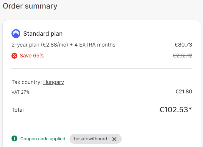Click the Coupon code applied text
This screenshot has height=147, width=203.
click(x=43, y=139)
